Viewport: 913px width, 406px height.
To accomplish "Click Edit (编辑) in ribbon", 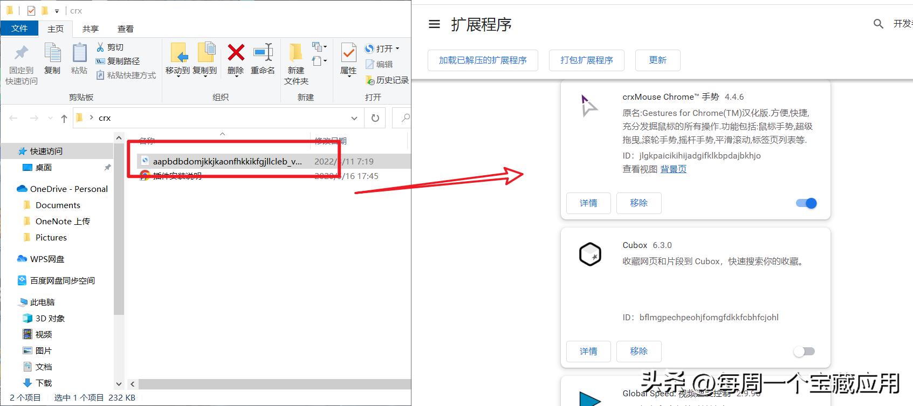I will [379, 64].
